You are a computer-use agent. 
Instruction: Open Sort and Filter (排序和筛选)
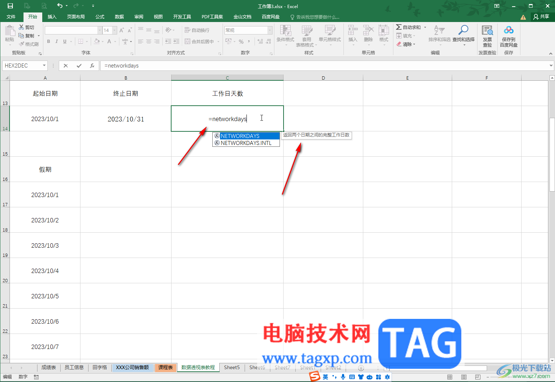[x=439, y=36]
